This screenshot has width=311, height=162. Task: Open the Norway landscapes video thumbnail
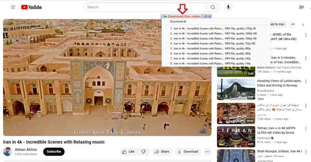point(236,89)
